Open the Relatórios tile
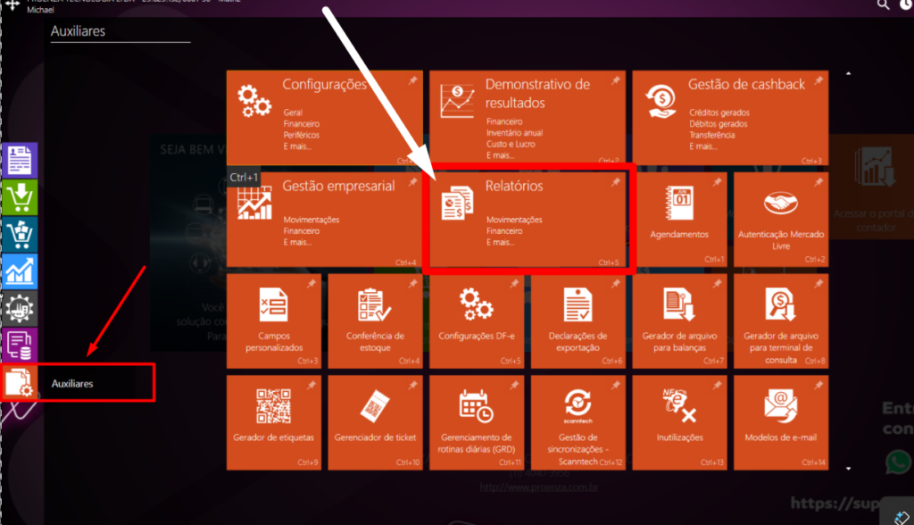Viewport: 914px width, 525px height. pos(528,217)
